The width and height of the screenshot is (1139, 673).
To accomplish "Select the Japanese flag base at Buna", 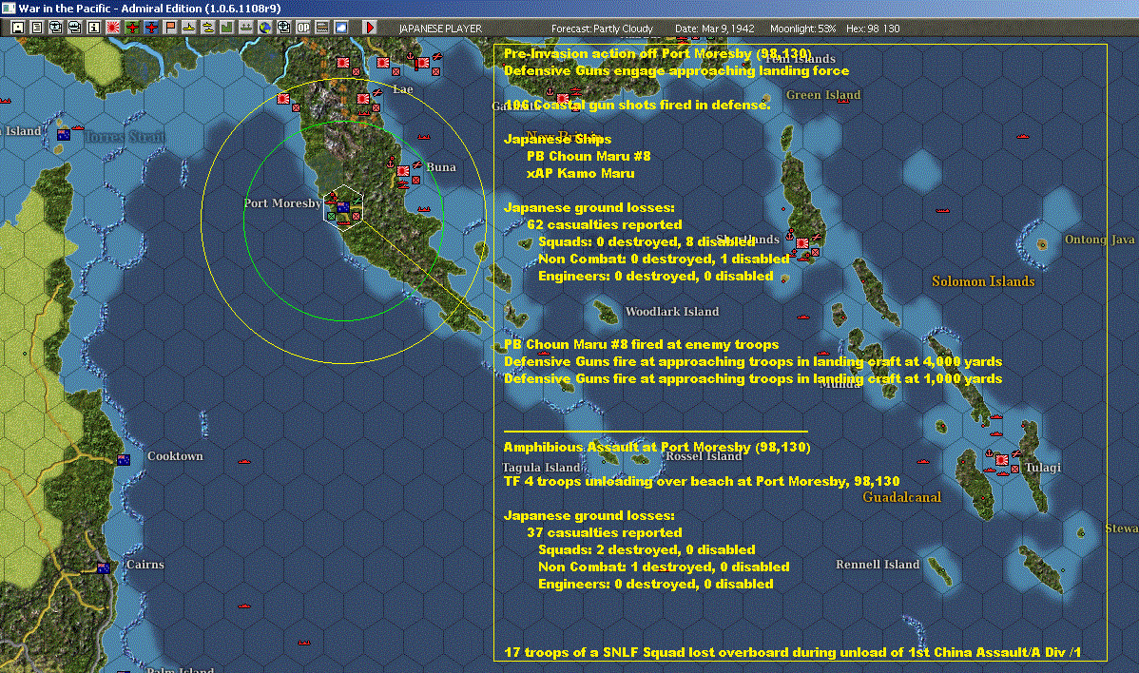I will [402, 171].
